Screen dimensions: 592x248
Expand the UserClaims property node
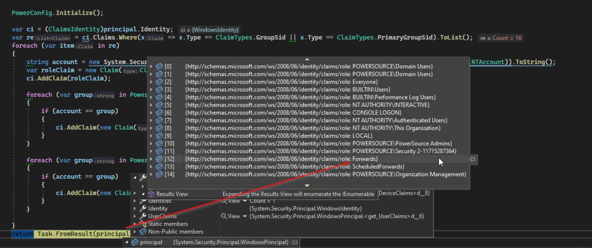point(136,216)
